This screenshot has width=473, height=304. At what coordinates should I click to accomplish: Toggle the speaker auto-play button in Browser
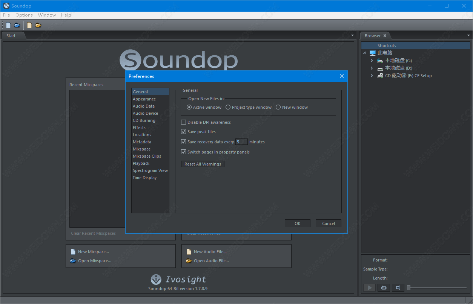(x=398, y=288)
